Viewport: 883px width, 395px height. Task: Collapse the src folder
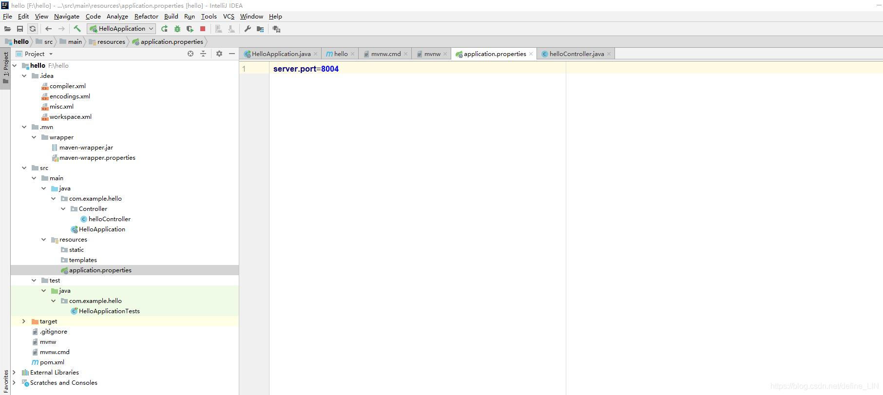pyautogui.click(x=24, y=168)
